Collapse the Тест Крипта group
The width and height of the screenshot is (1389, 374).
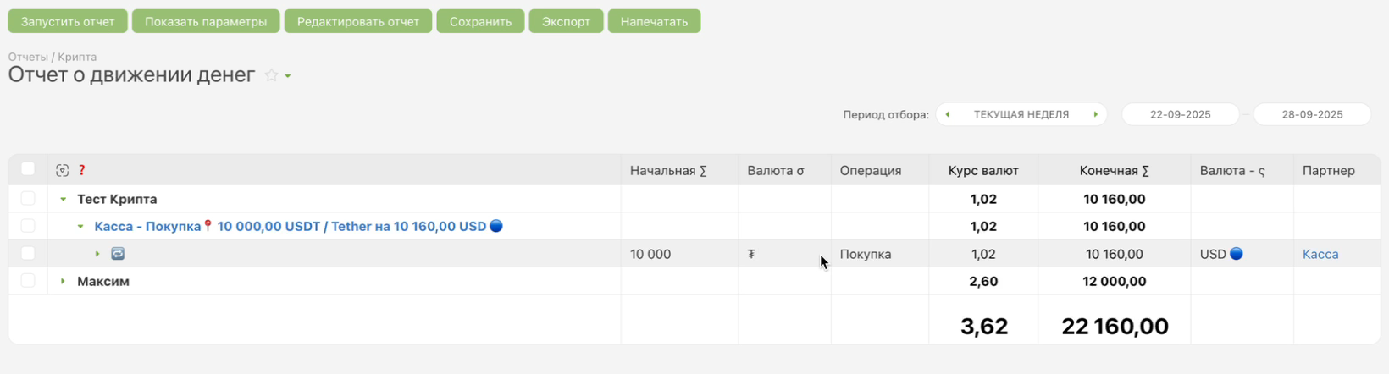point(63,200)
